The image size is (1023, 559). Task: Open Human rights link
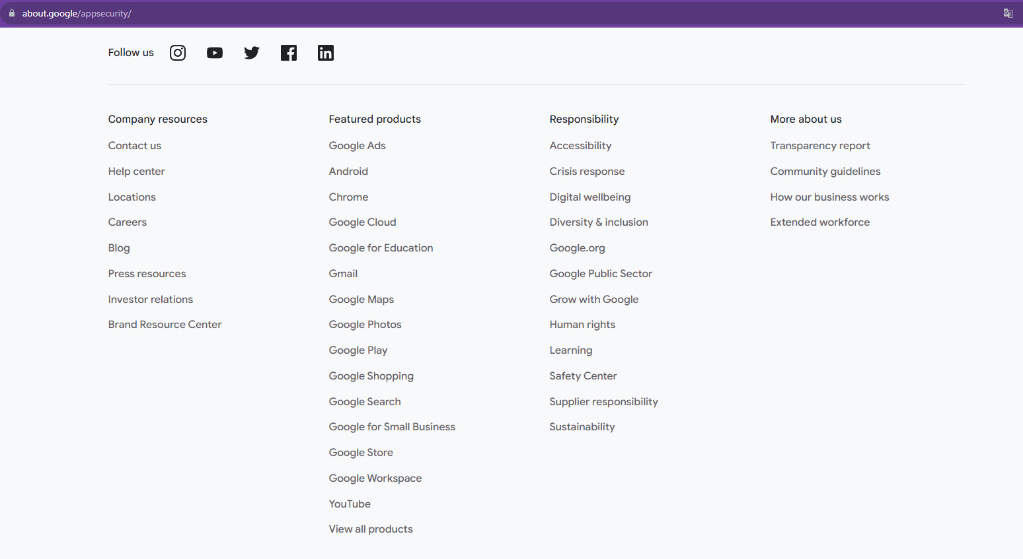tap(582, 325)
